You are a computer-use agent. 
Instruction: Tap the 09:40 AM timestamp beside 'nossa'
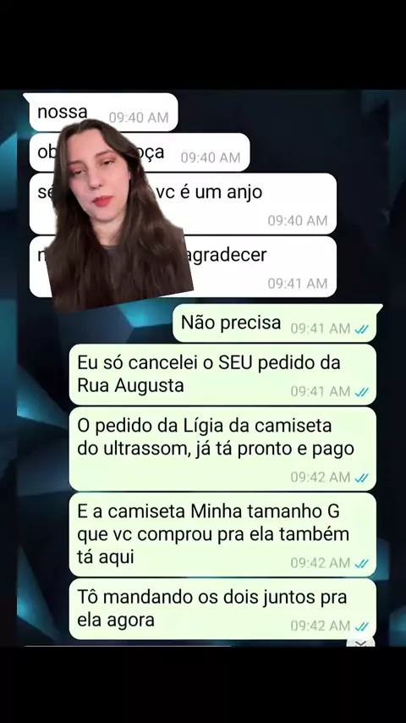[x=139, y=118]
